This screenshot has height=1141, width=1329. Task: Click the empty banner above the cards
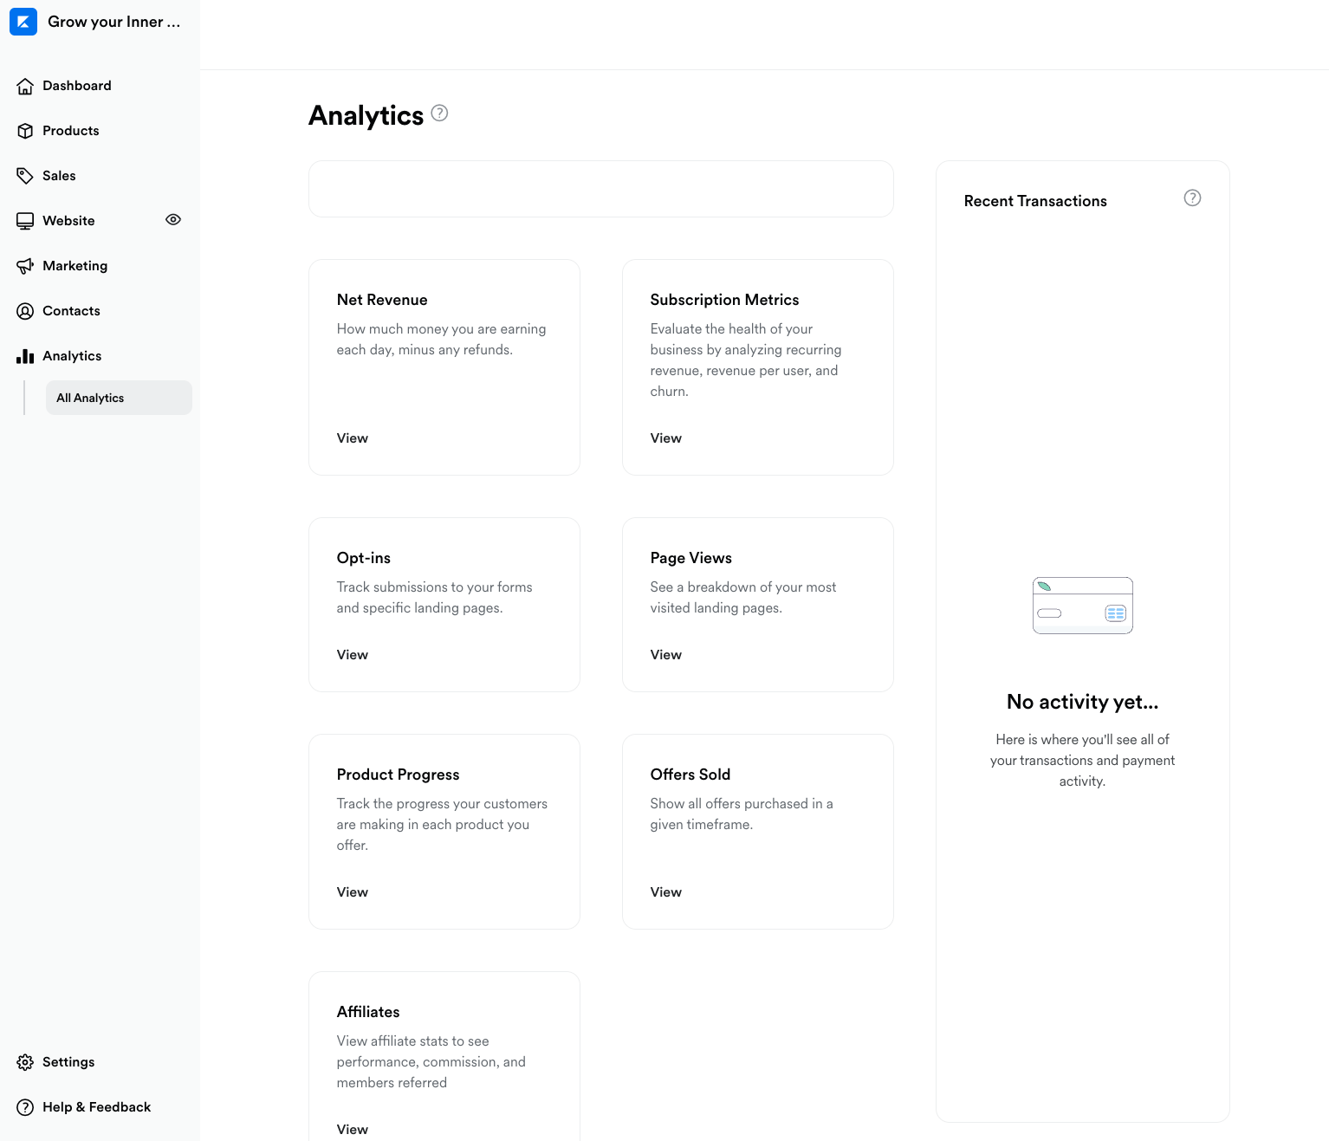(601, 189)
